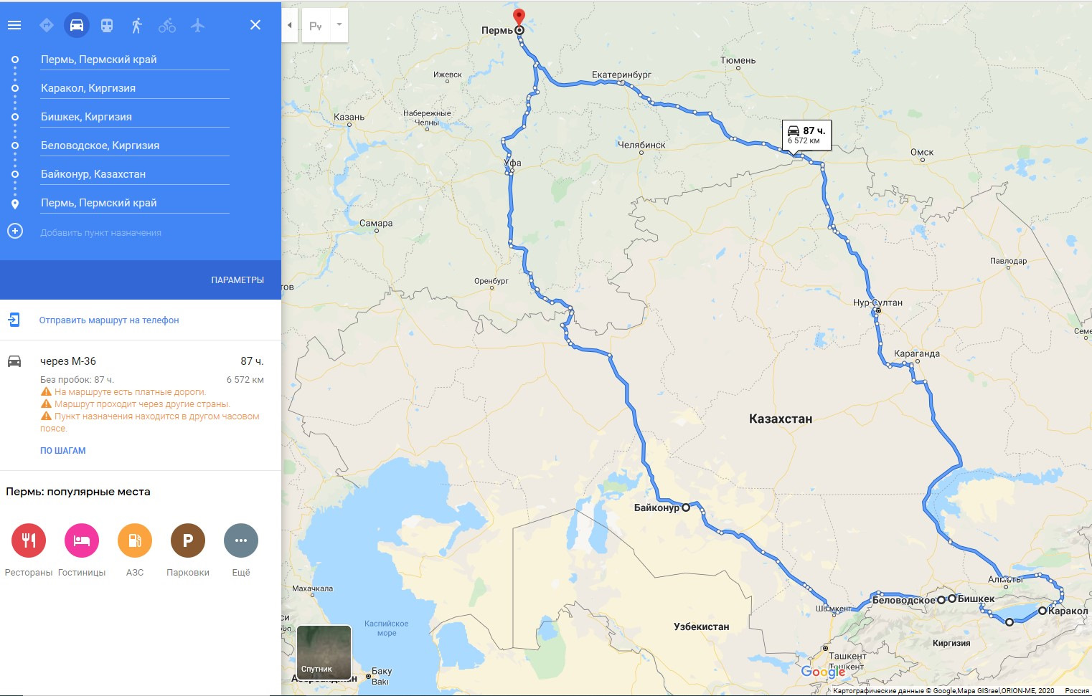Switch to Спутник satellite view
Screen dimensions: 1092x696
[324, 652]
